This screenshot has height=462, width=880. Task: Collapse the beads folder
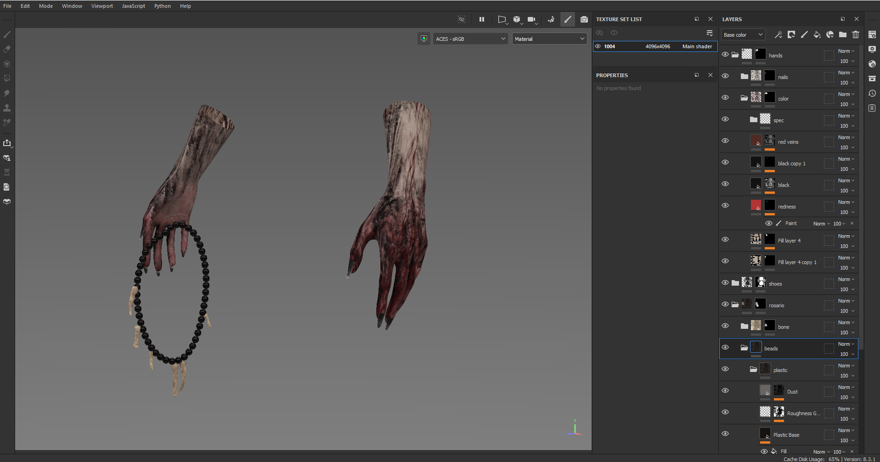744,348
